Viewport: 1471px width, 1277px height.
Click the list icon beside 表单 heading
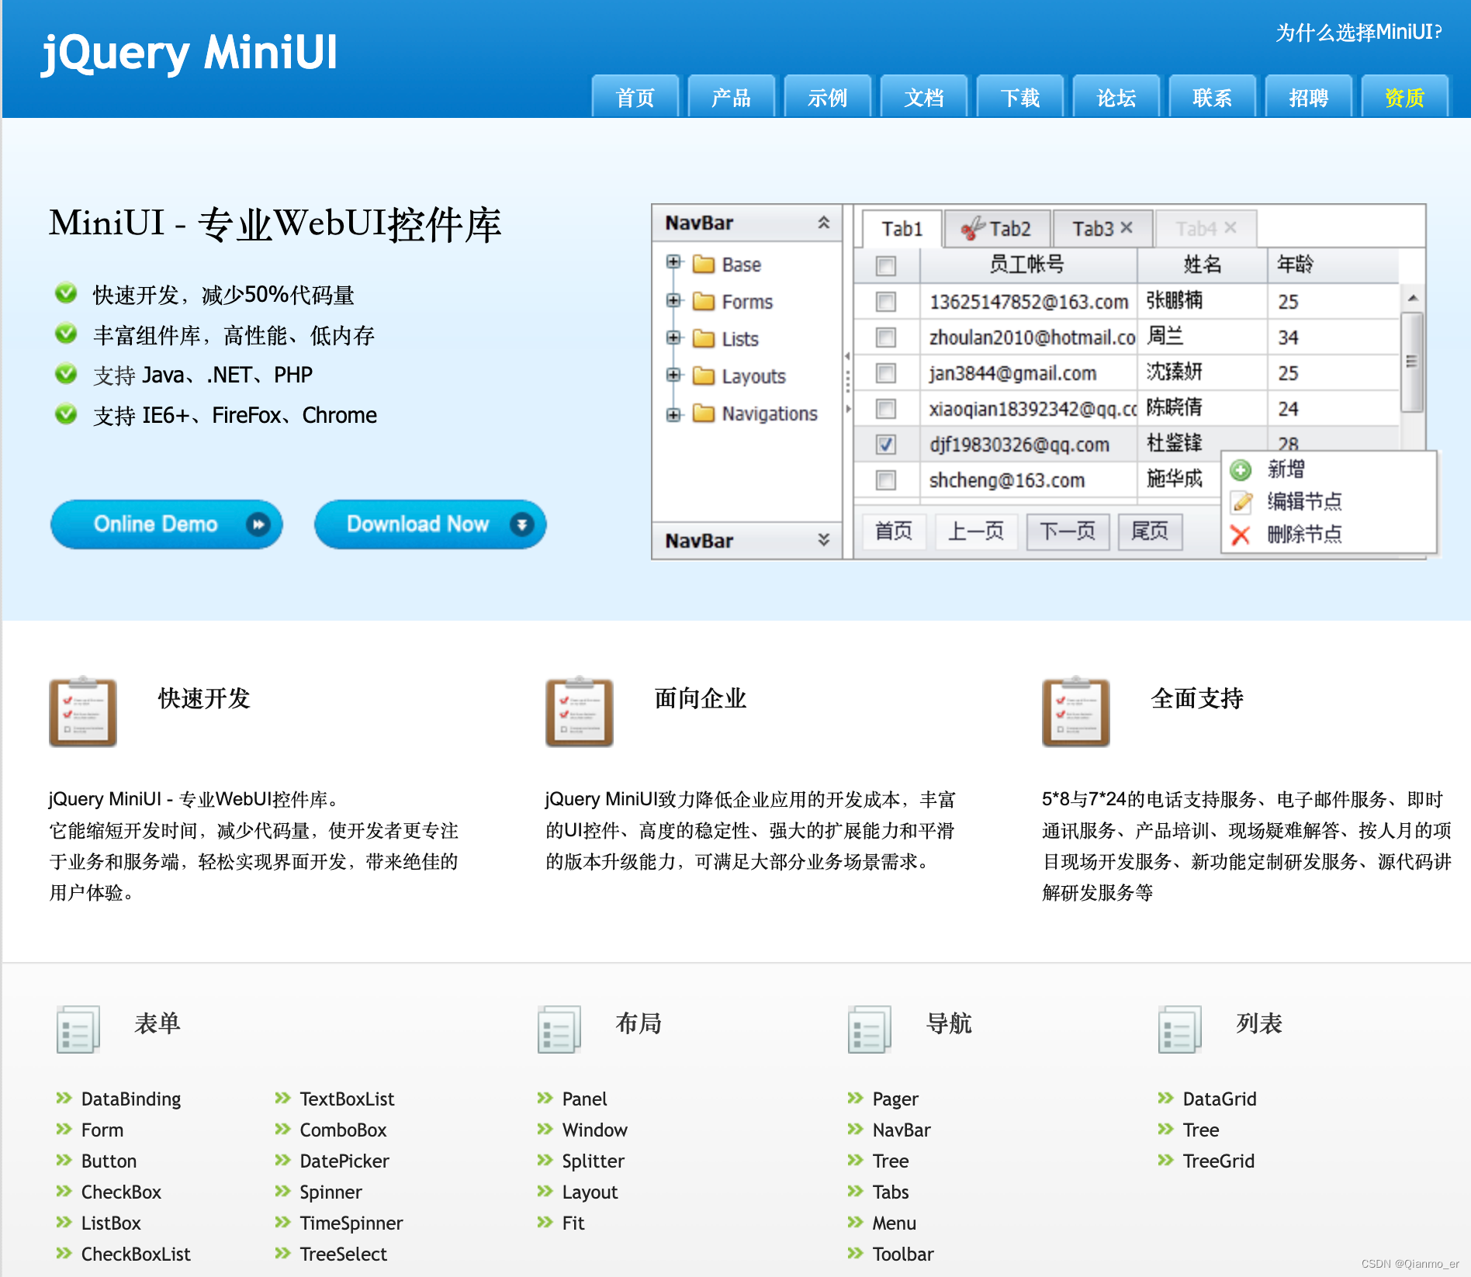point(78,1030)
